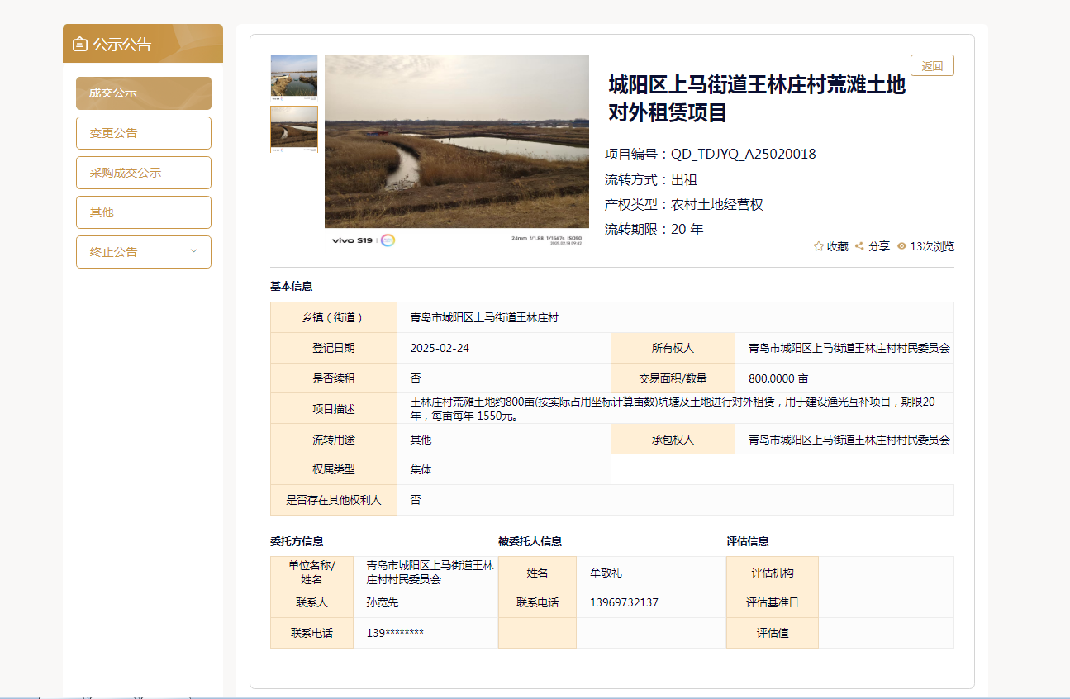Viewport: 1070px width, 699px height.
Task: Go to 采购成交公示 section
Action: (x=144, y=173)
